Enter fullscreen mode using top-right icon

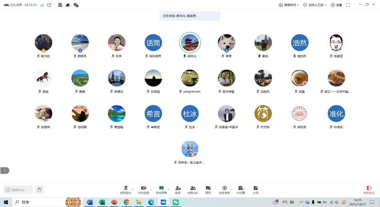pyautogui.click(x=348, y=5)
